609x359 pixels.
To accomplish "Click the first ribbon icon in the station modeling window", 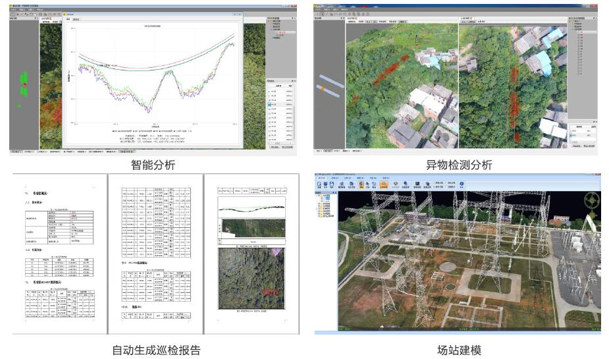I will pyautogui.click(x=319, y=185).
